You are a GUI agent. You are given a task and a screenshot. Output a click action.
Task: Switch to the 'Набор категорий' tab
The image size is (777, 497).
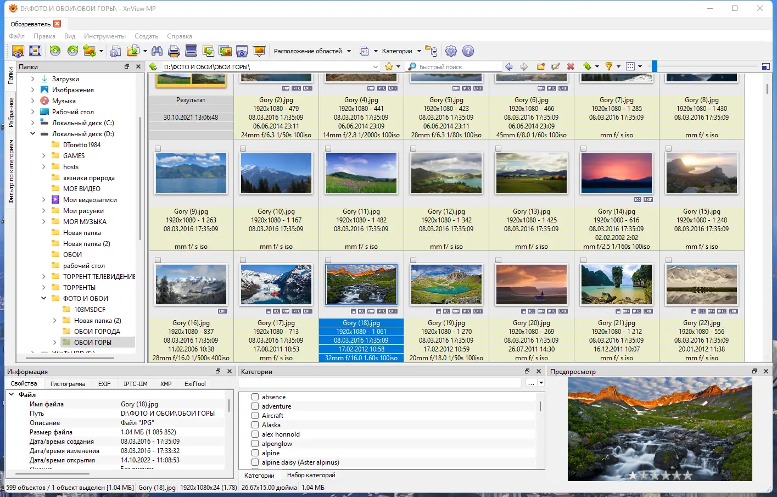[311, 475]
